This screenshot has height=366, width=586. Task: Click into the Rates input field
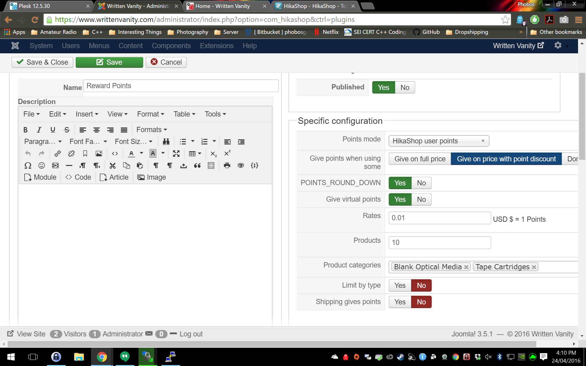[440, 218]
